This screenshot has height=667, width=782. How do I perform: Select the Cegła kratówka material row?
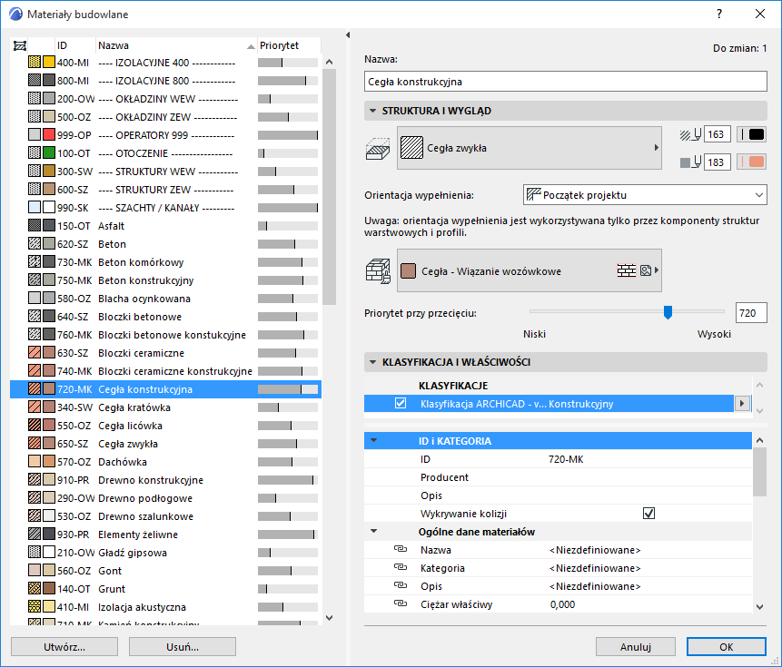(x=165, y=407)
